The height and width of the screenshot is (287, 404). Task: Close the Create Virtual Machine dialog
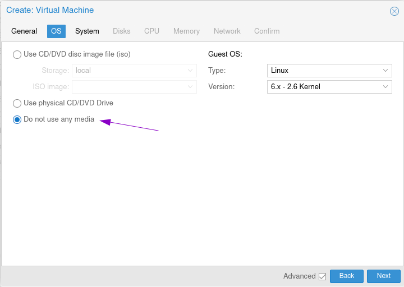pyautogui.click(x=394, y=11)
